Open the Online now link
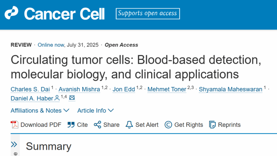277x156 pixels. coord(51,45)
